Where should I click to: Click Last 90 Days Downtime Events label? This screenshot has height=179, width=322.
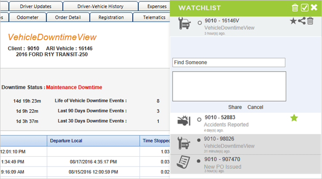(92, 111)
